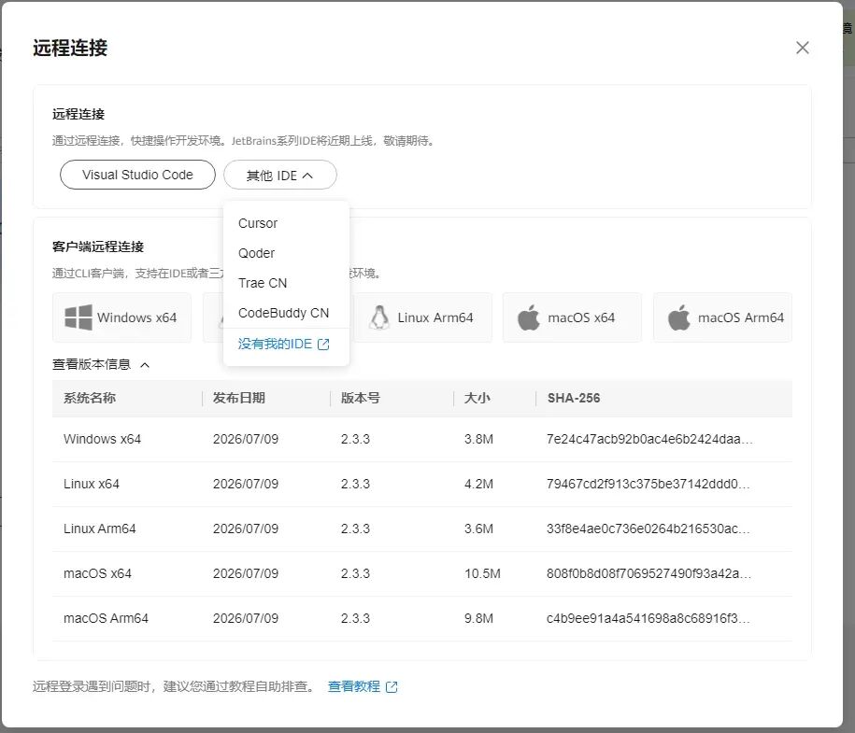Click the 系统名称 column header
The width and height of the screenshot is (855, 733).
click(x=90, y=399)
